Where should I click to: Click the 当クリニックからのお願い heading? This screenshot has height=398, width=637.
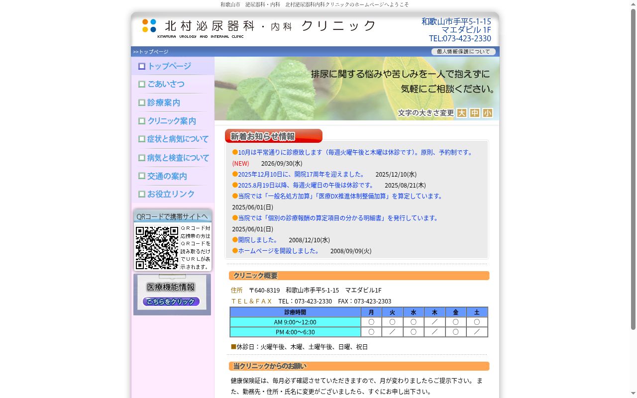(359, 366)
